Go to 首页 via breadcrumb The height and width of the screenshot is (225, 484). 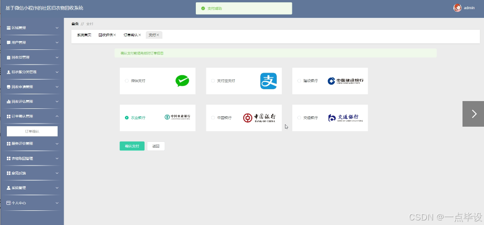pos(75,24)
